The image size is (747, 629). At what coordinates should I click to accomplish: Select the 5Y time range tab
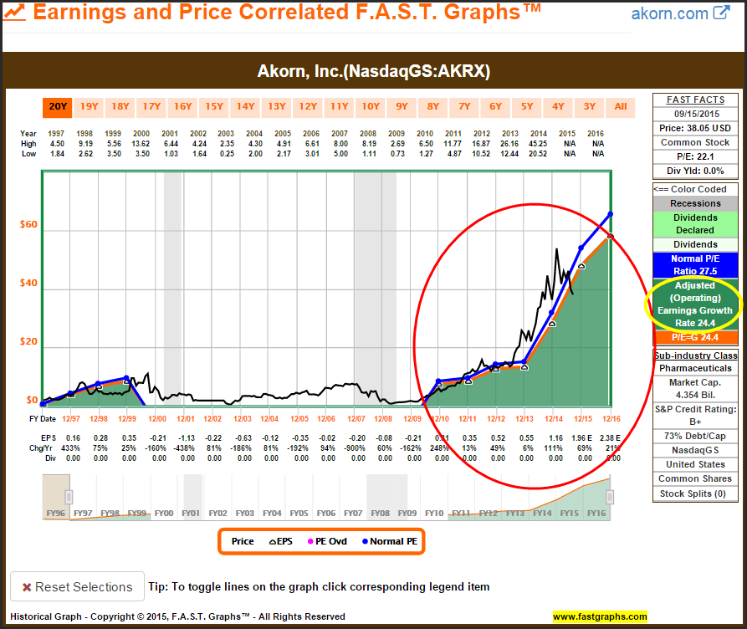click(527, 106)
